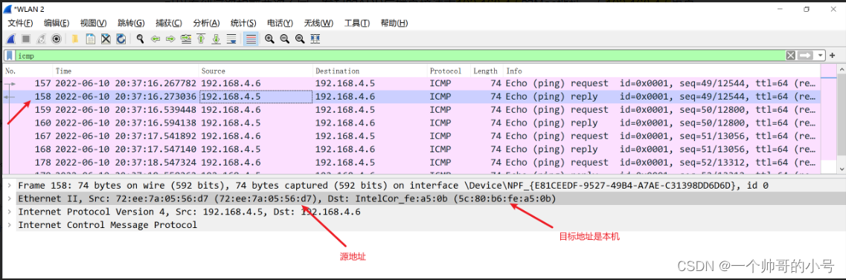Reload this capture file
Viewport: 846px width, 280px height.
(x=121, y=39)
